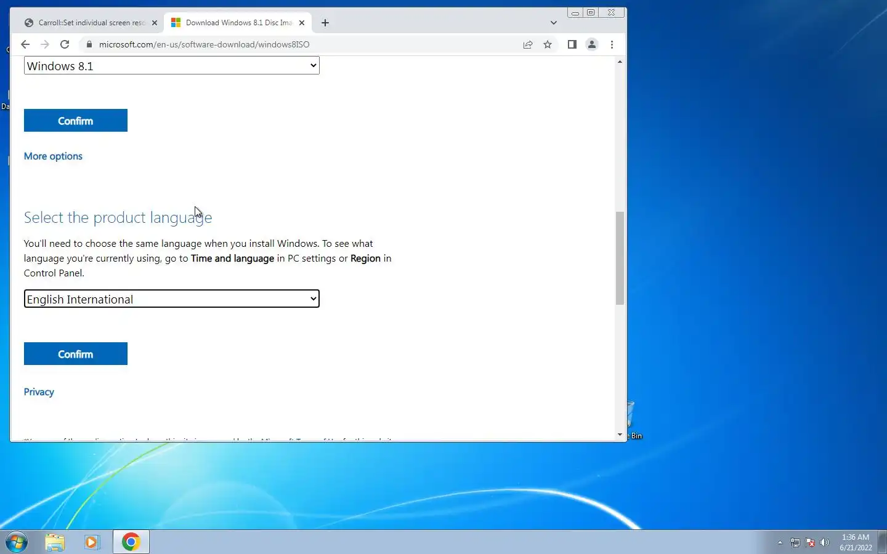
Task: Open Windows Explorer from the taskbar
Action: (x=55, y=542)
